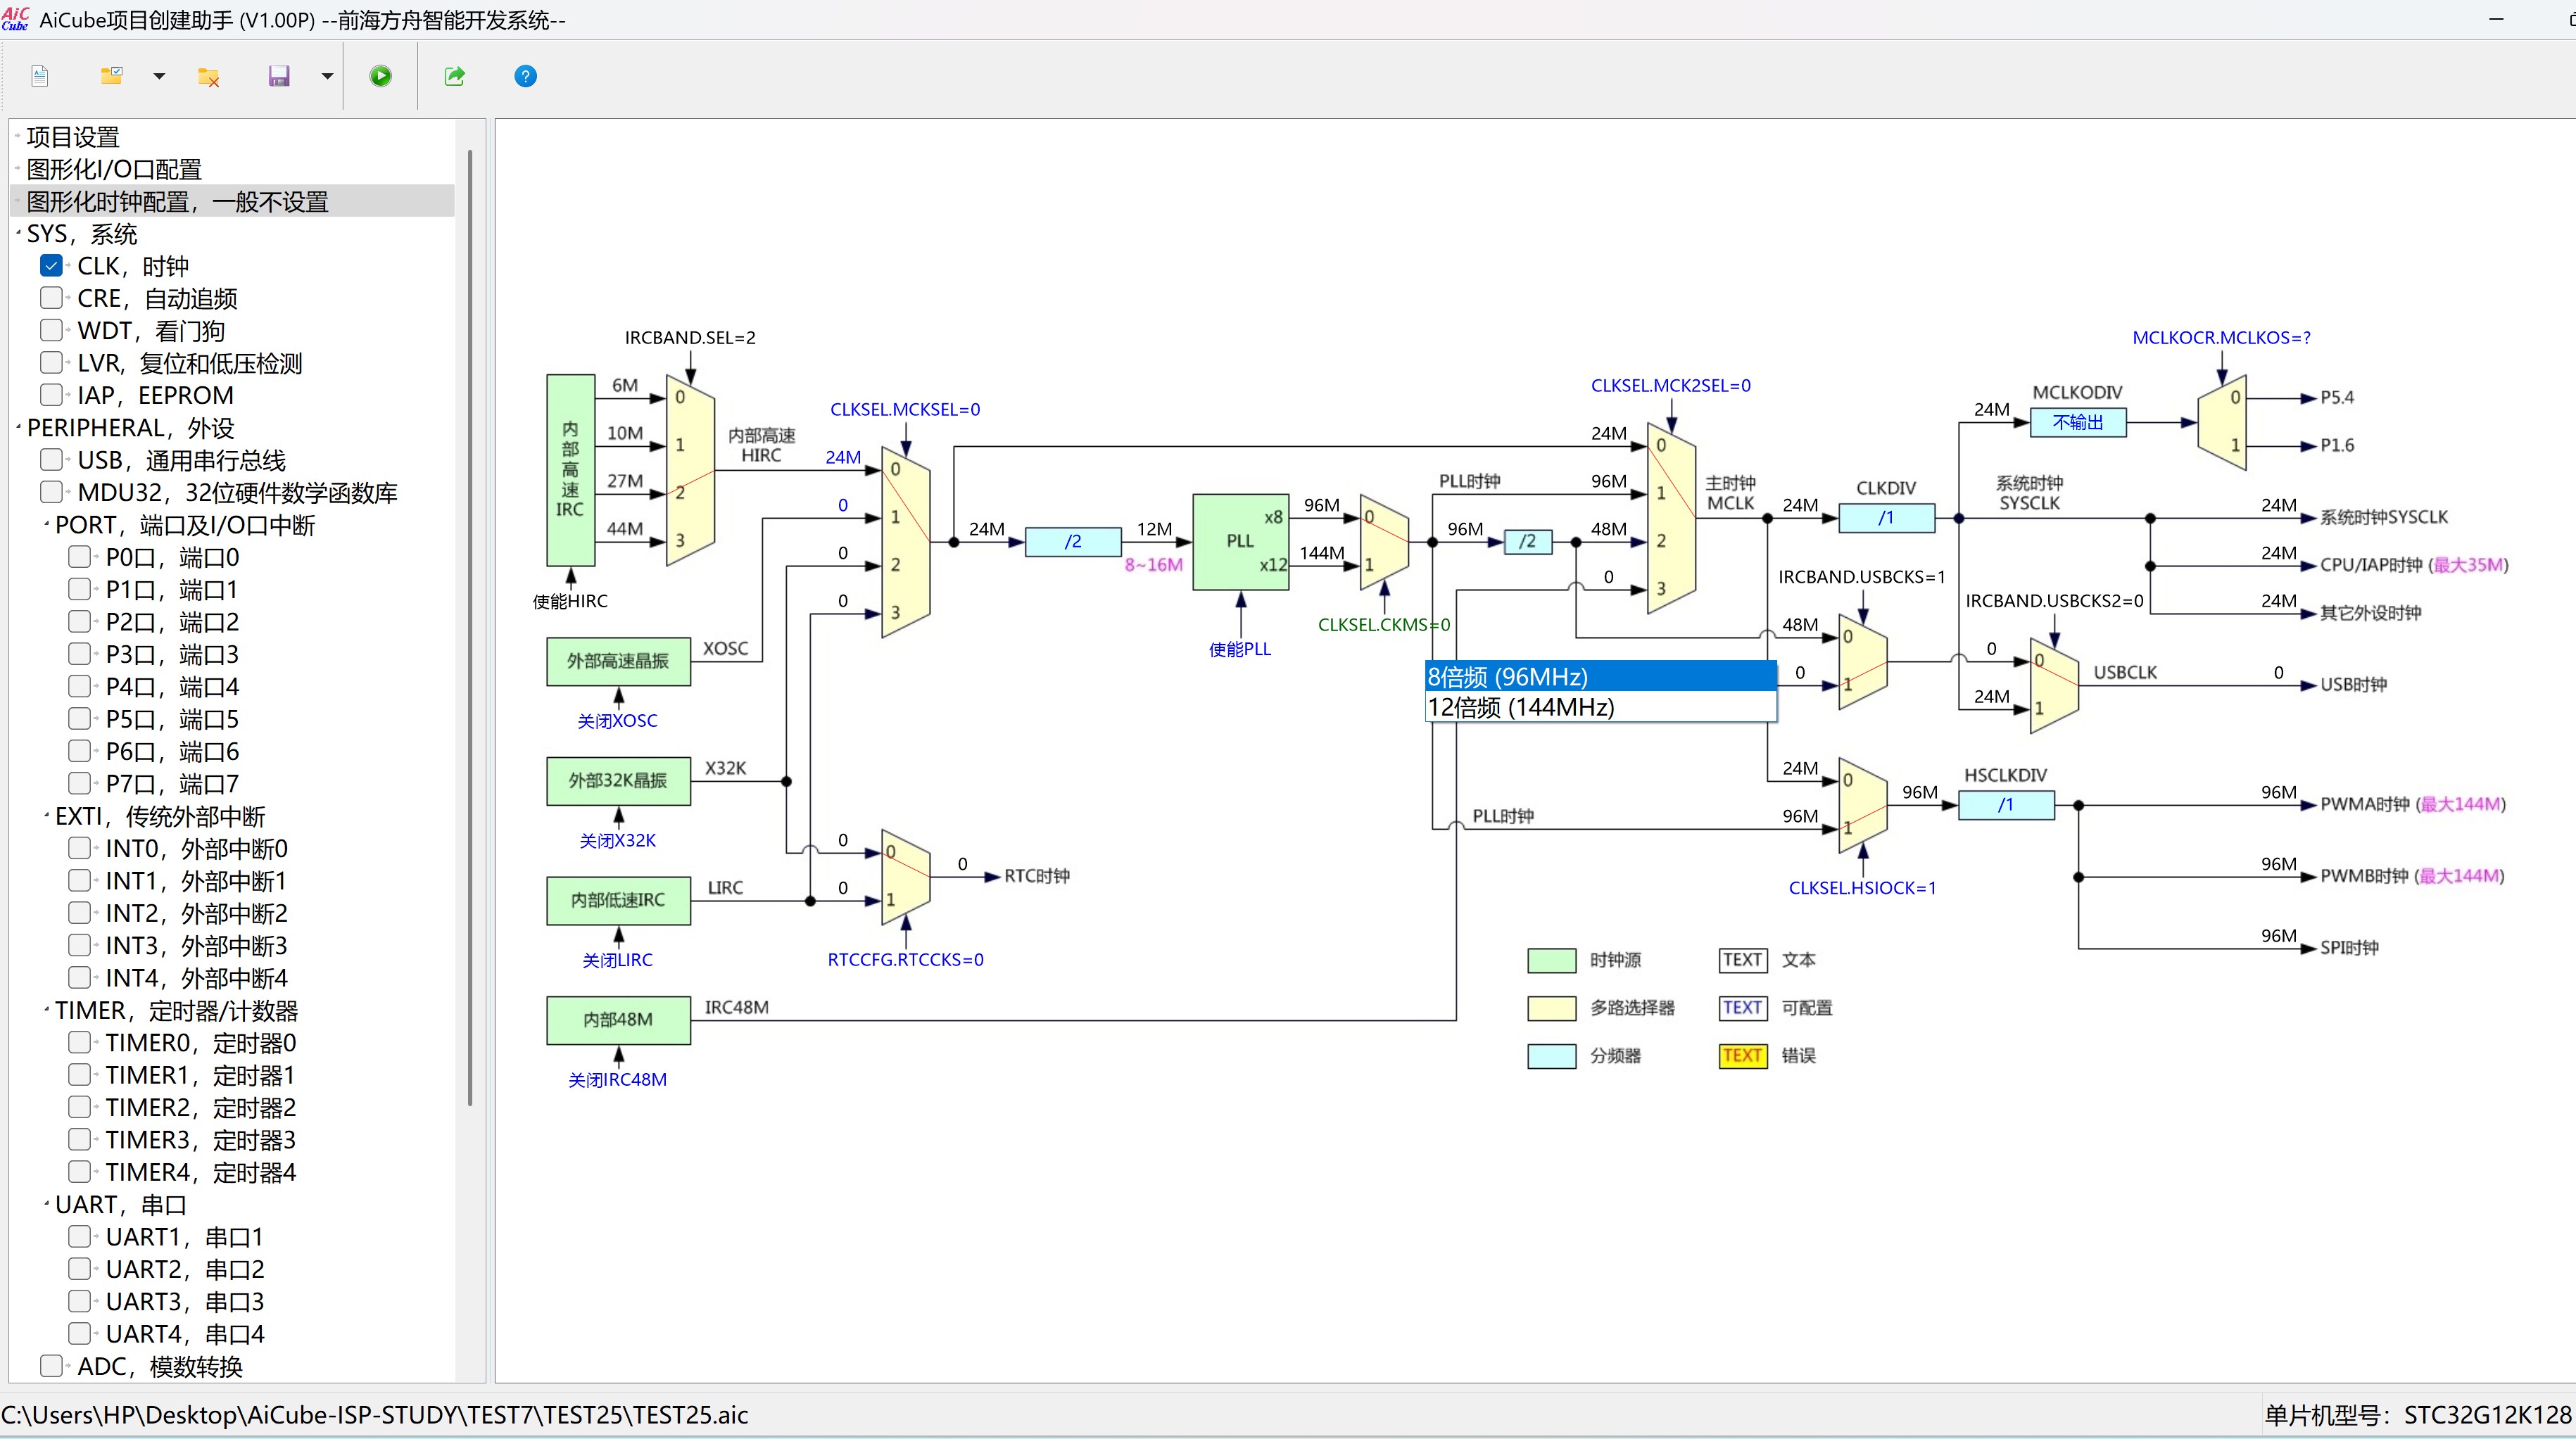Click the MCLKOCR.MCLKOS=? label
The image size is (2576, 1439).
click(2221, 337)
